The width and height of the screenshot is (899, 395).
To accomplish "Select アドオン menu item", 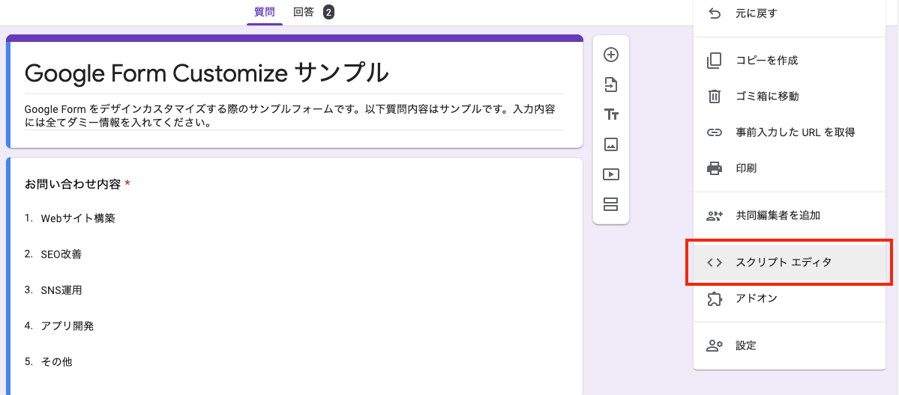I will [x=789, y=298].
